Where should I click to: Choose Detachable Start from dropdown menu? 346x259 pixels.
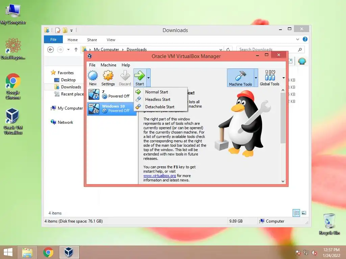pos(160,107)
